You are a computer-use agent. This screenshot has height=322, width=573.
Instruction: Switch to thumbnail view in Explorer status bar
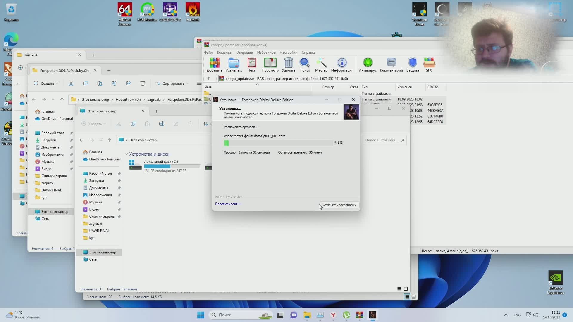pos(406,289)
